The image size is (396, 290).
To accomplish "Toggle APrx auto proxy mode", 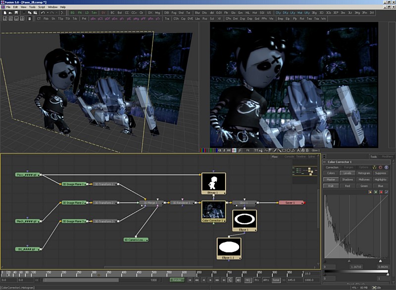I will 266,280.
